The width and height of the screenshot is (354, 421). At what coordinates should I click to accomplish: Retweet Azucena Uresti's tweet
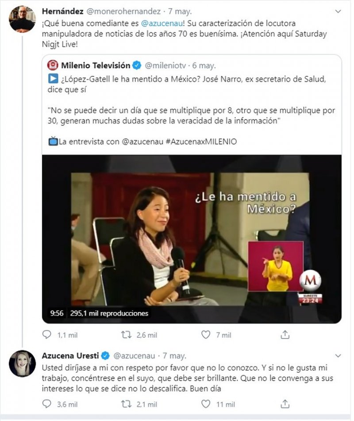point(127,404)
